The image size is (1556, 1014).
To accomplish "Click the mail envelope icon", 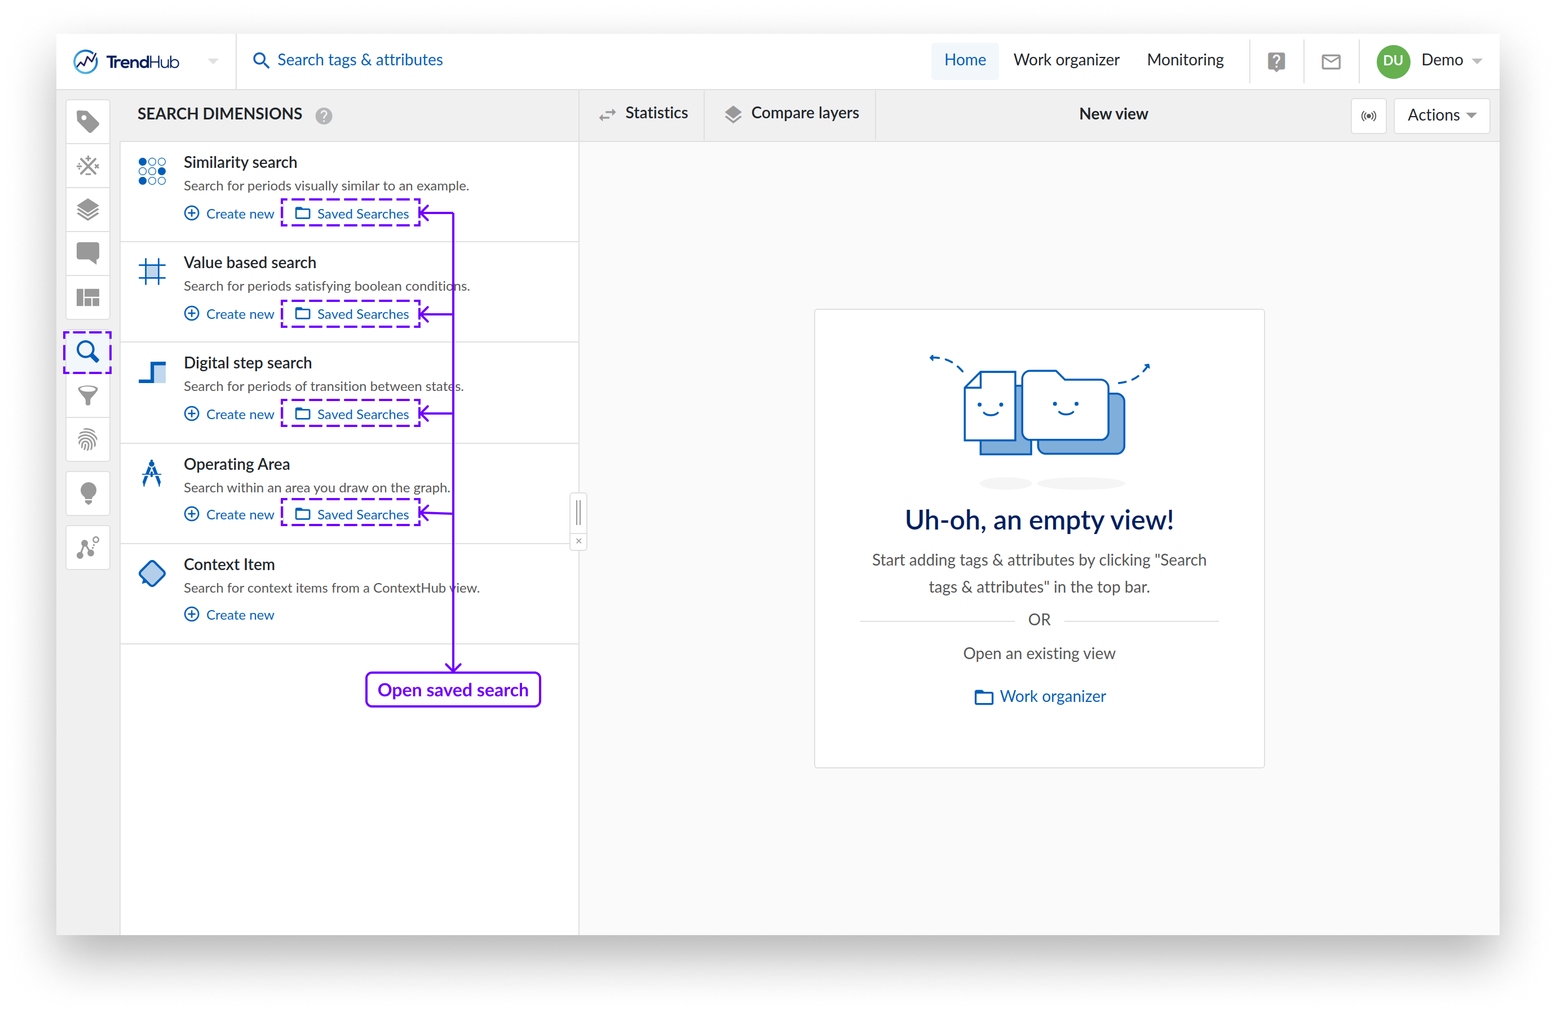I will coord(1330,61).
